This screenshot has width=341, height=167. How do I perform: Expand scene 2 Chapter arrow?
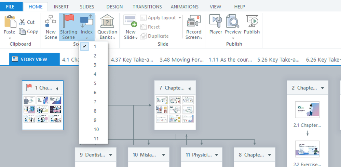pyautogui.click(x=322, y=88)
